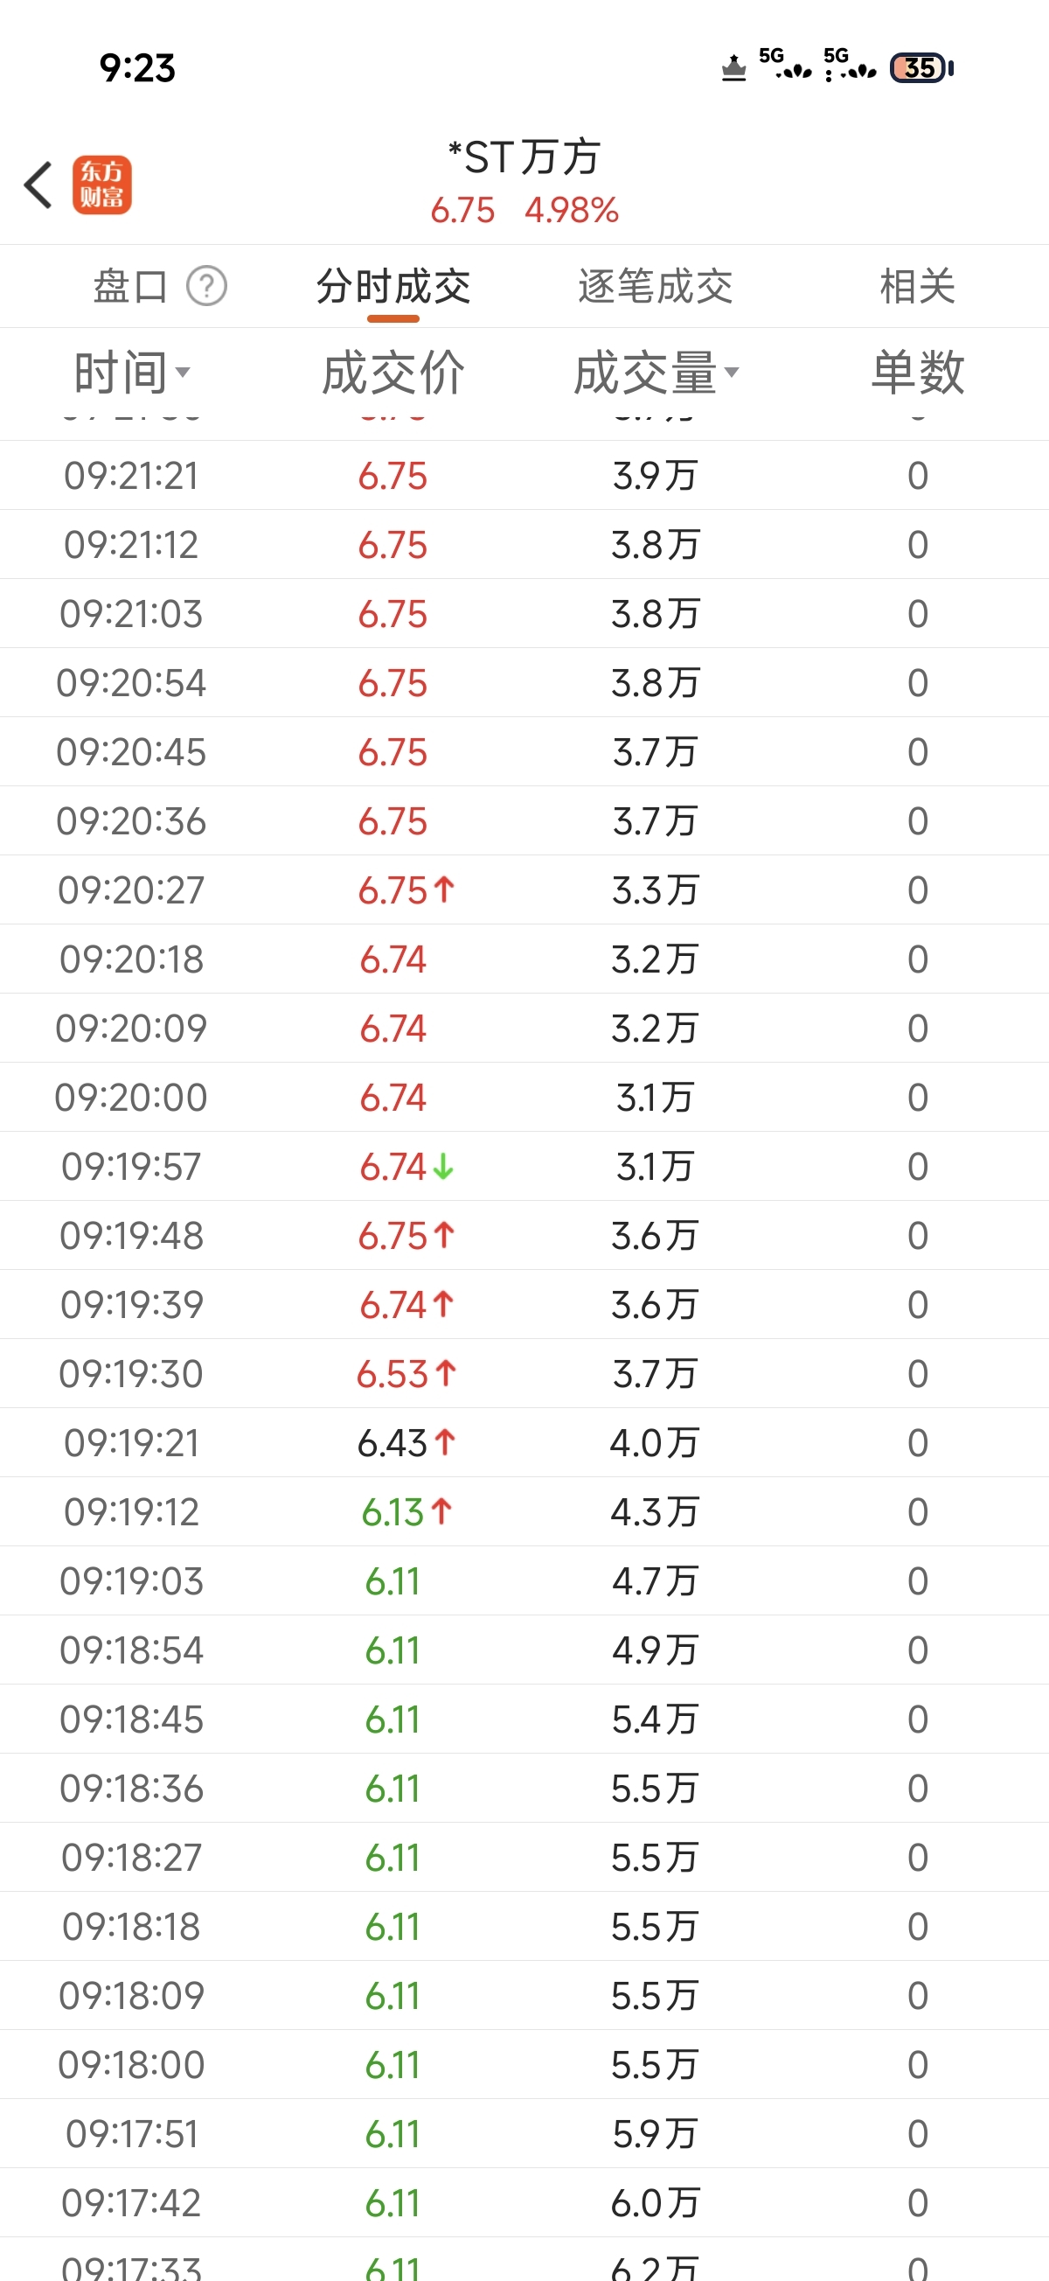Tap the back arrow icon
The width and height of the screenshot is (1049, 2281).
click(x=38, y=185)
